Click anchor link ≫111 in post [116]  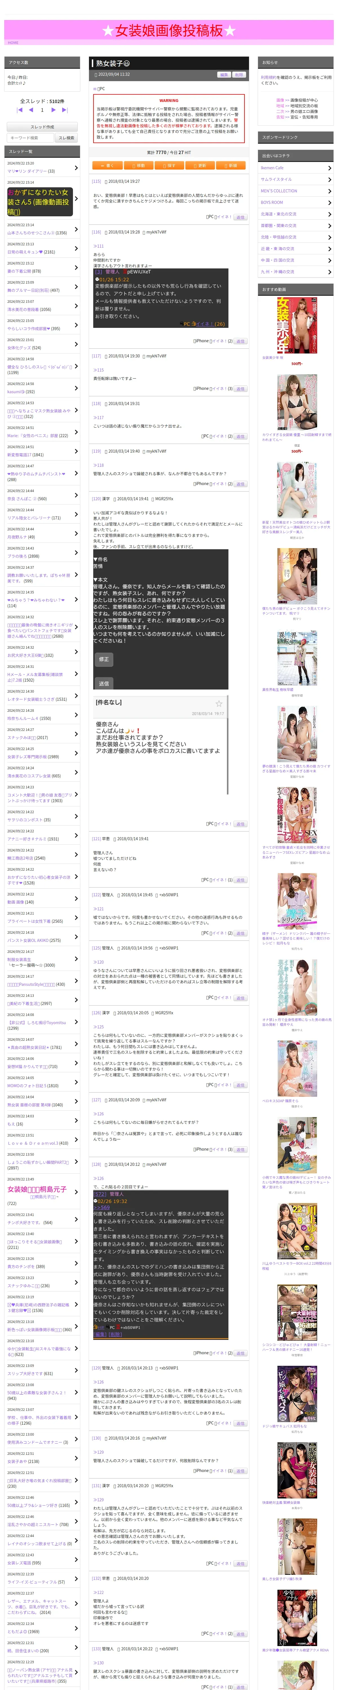pos(99,246)
